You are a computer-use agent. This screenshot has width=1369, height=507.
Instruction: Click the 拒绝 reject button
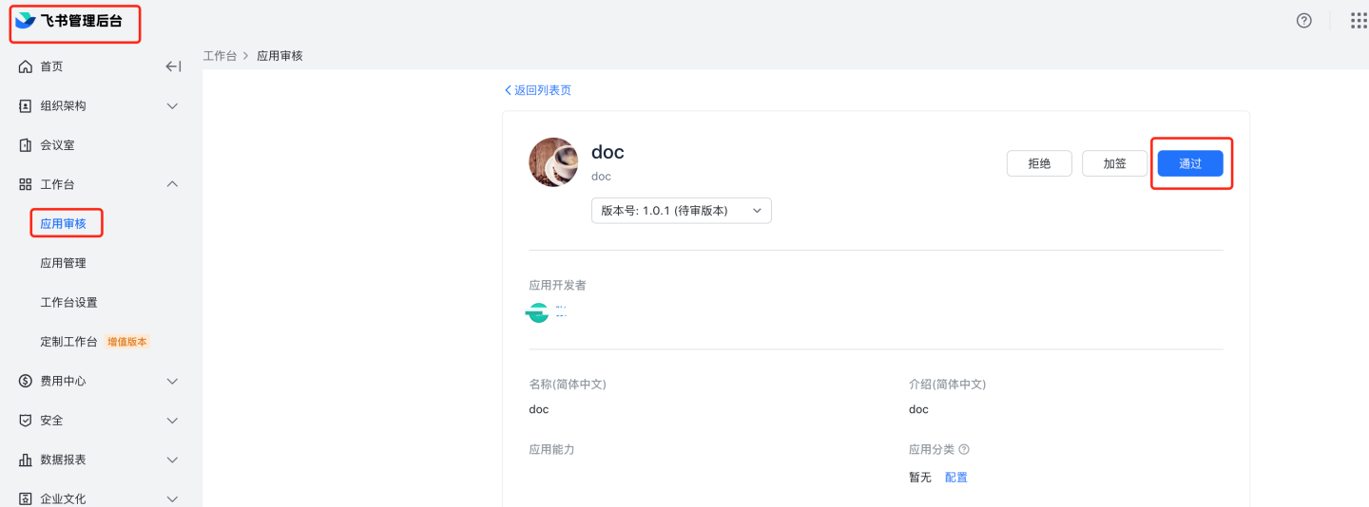point(1039,163)
